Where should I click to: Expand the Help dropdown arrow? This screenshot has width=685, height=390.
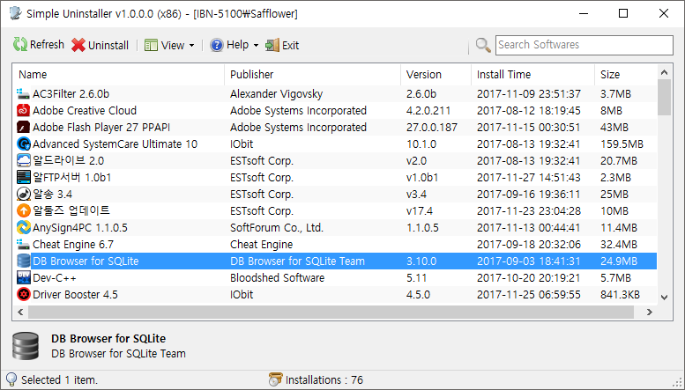(x=256, y=46)
